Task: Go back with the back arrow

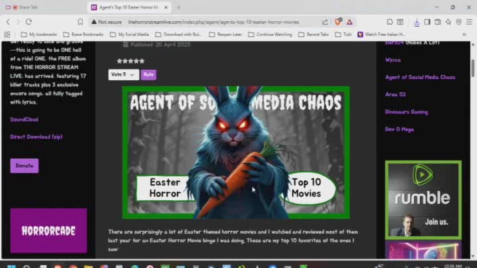Action: tap(8, 22)
